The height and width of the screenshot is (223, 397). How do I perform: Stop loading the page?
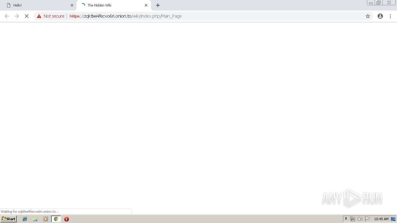click(27, 16)
